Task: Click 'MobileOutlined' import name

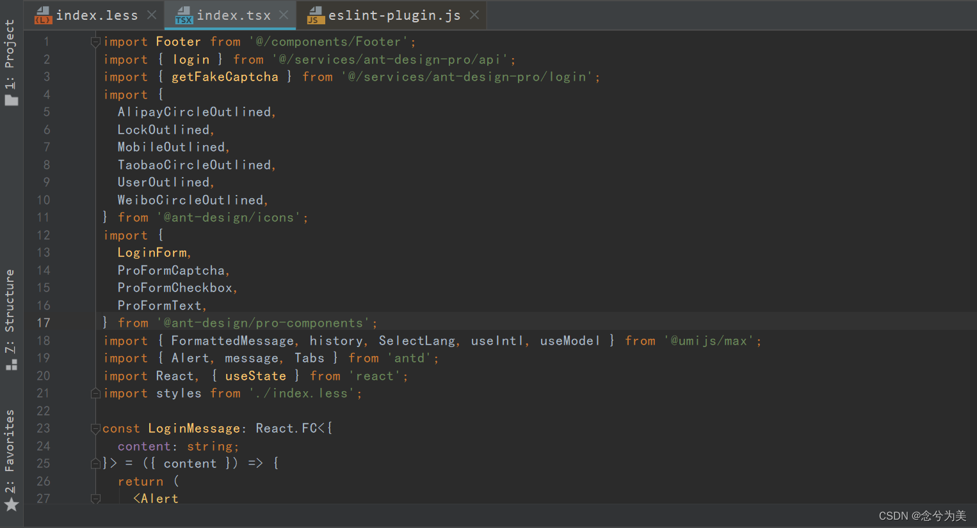Action: [x=172, y=147]
